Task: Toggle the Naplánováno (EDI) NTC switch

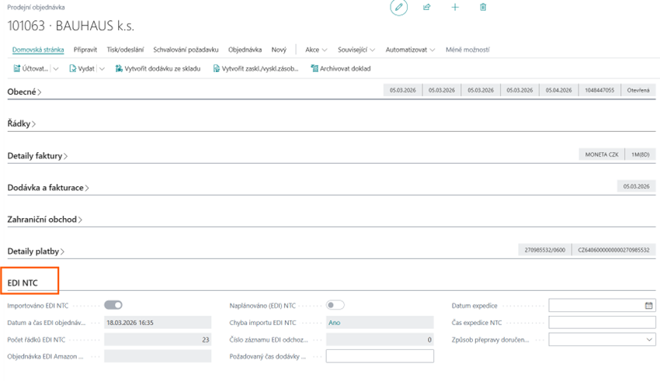Action: (335, 305)
